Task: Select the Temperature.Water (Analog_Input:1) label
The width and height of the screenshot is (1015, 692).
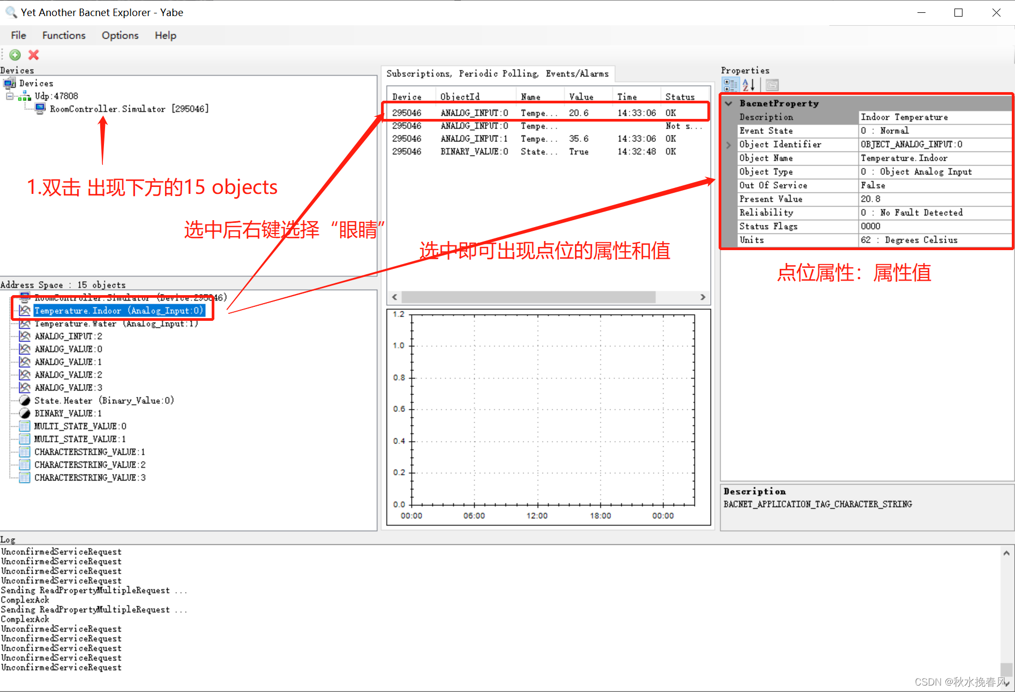Action: click(x=116, y=324)
